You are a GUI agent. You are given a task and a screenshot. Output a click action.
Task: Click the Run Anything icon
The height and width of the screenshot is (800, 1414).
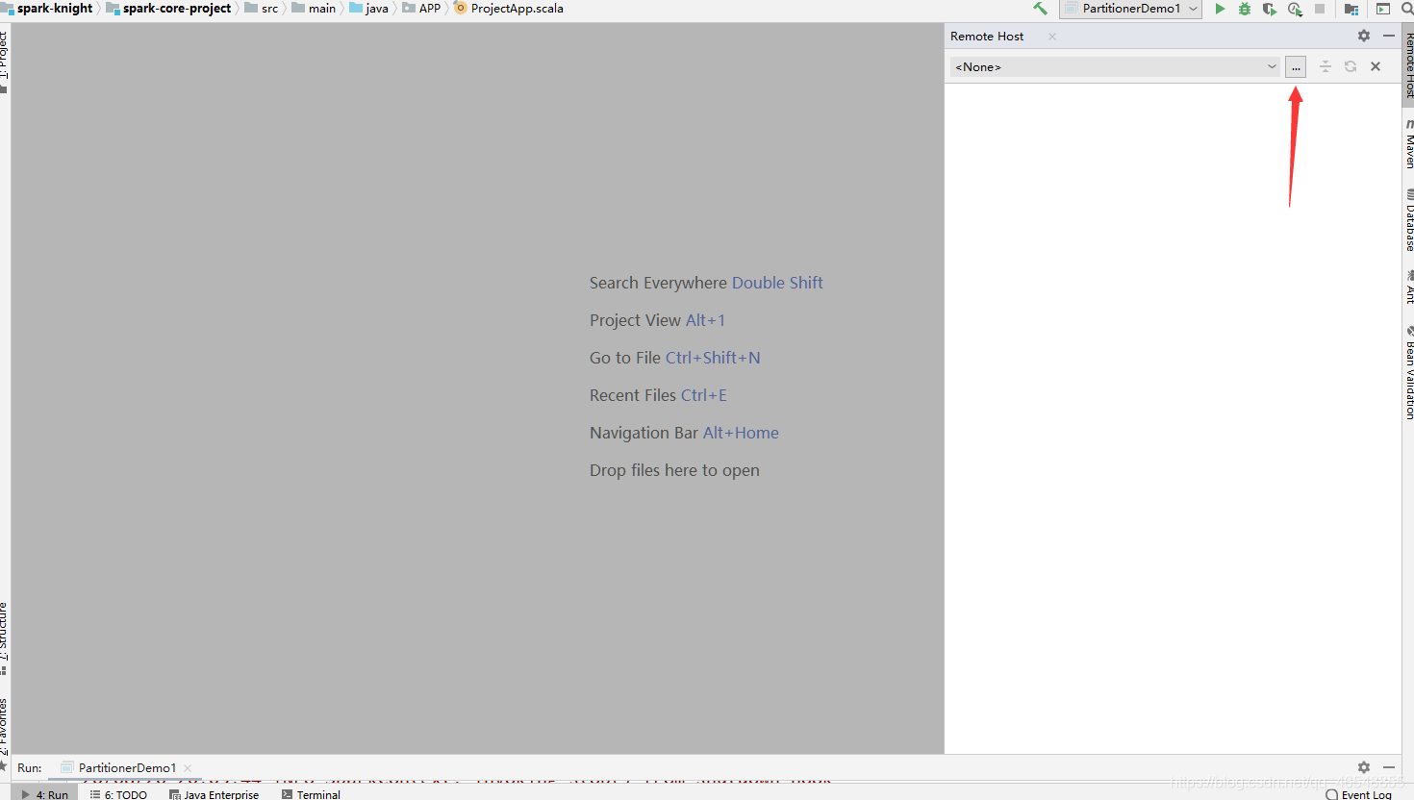coord(1383,9)
